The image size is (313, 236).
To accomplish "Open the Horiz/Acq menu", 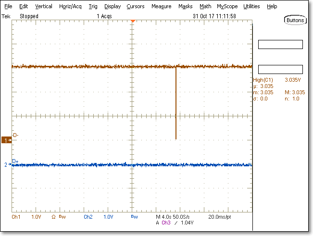I will (70, 7).
